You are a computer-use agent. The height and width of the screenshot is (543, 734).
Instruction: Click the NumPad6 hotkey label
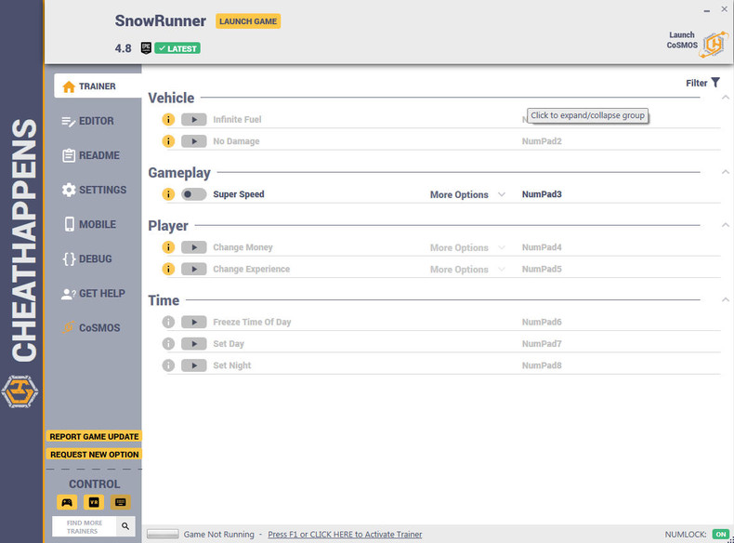pos(542,322)
